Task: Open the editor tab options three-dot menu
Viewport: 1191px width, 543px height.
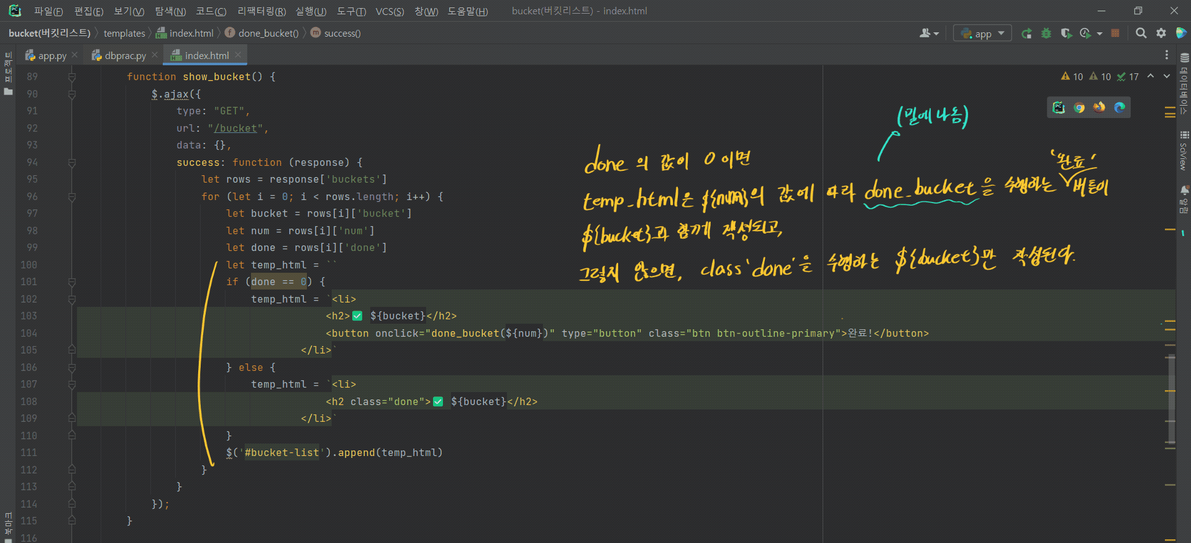Action: tap(1166, 55)
